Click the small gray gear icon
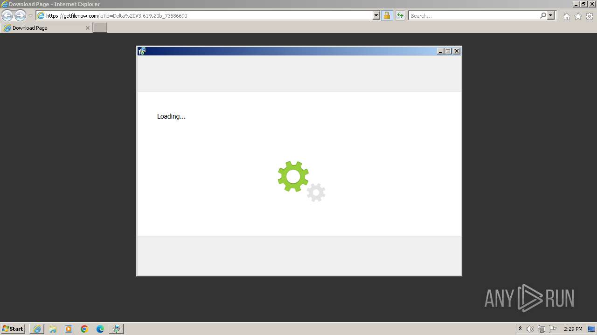 tap(316, 192)
